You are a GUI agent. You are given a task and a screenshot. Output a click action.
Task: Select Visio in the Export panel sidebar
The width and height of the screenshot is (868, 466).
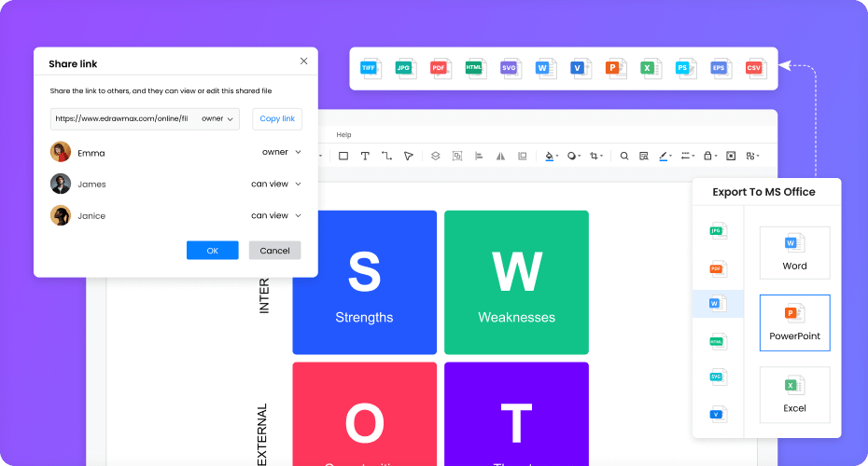[x=718, y=414]
